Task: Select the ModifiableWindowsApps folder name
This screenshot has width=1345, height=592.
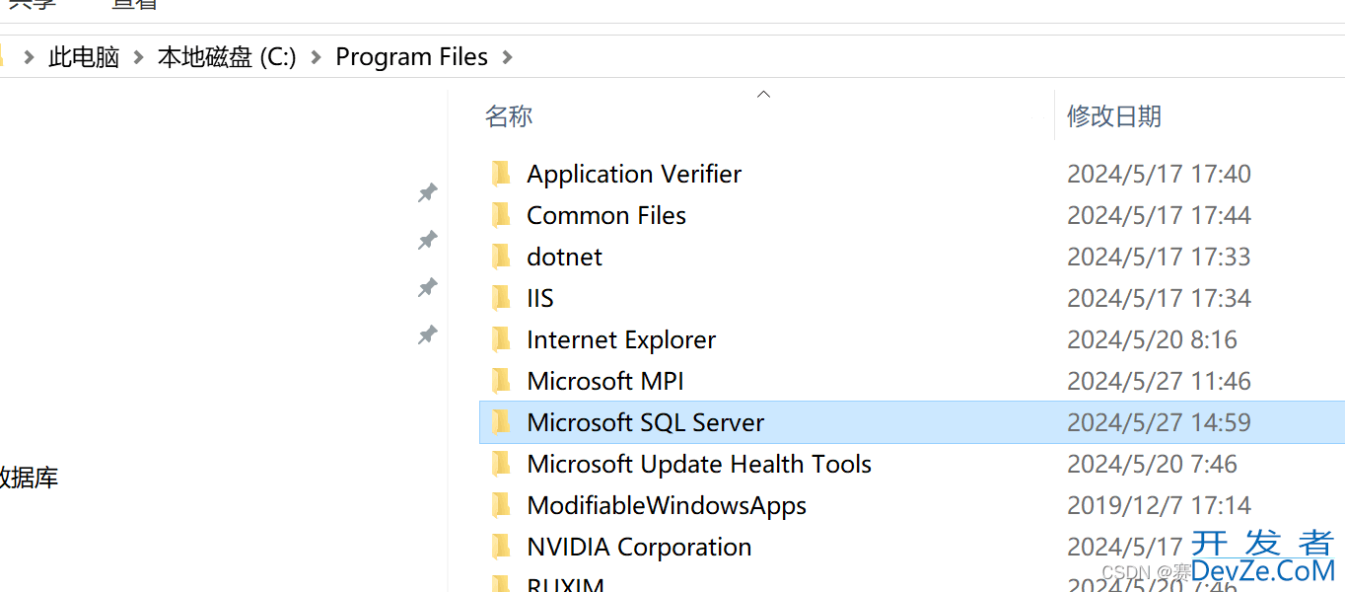Action: coord(667,505)
